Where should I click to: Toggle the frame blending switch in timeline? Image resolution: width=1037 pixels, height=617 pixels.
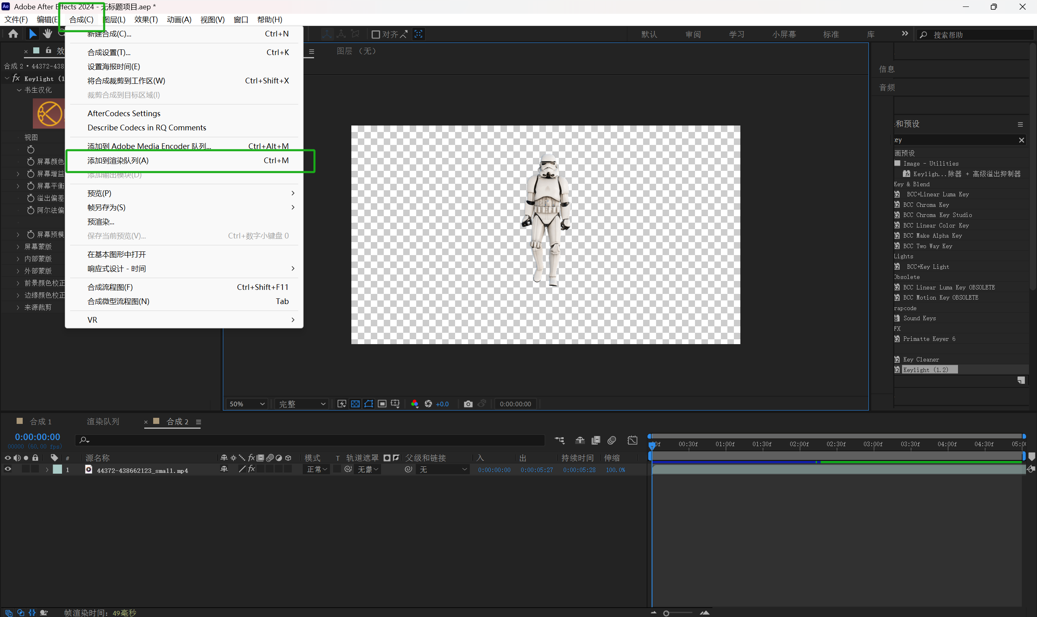point(596,440)
